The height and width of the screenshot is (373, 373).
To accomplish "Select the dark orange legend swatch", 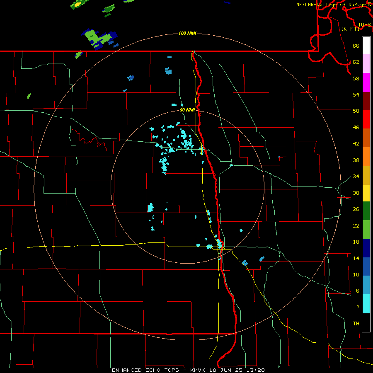I will pos(366,138).
